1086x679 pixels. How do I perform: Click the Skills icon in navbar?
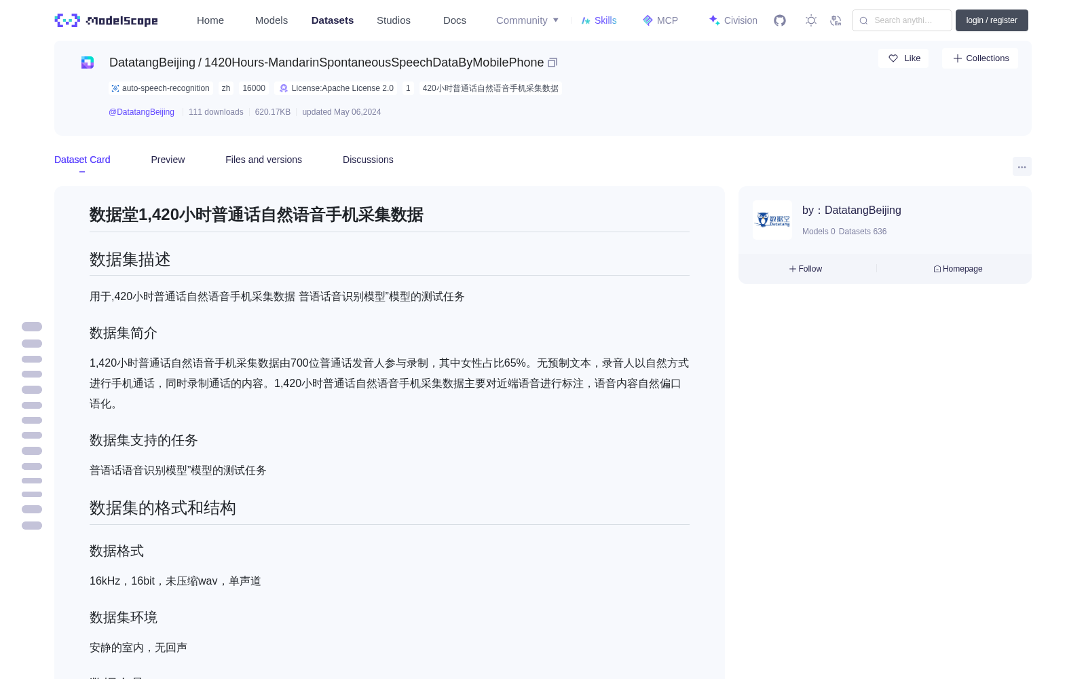586,20
